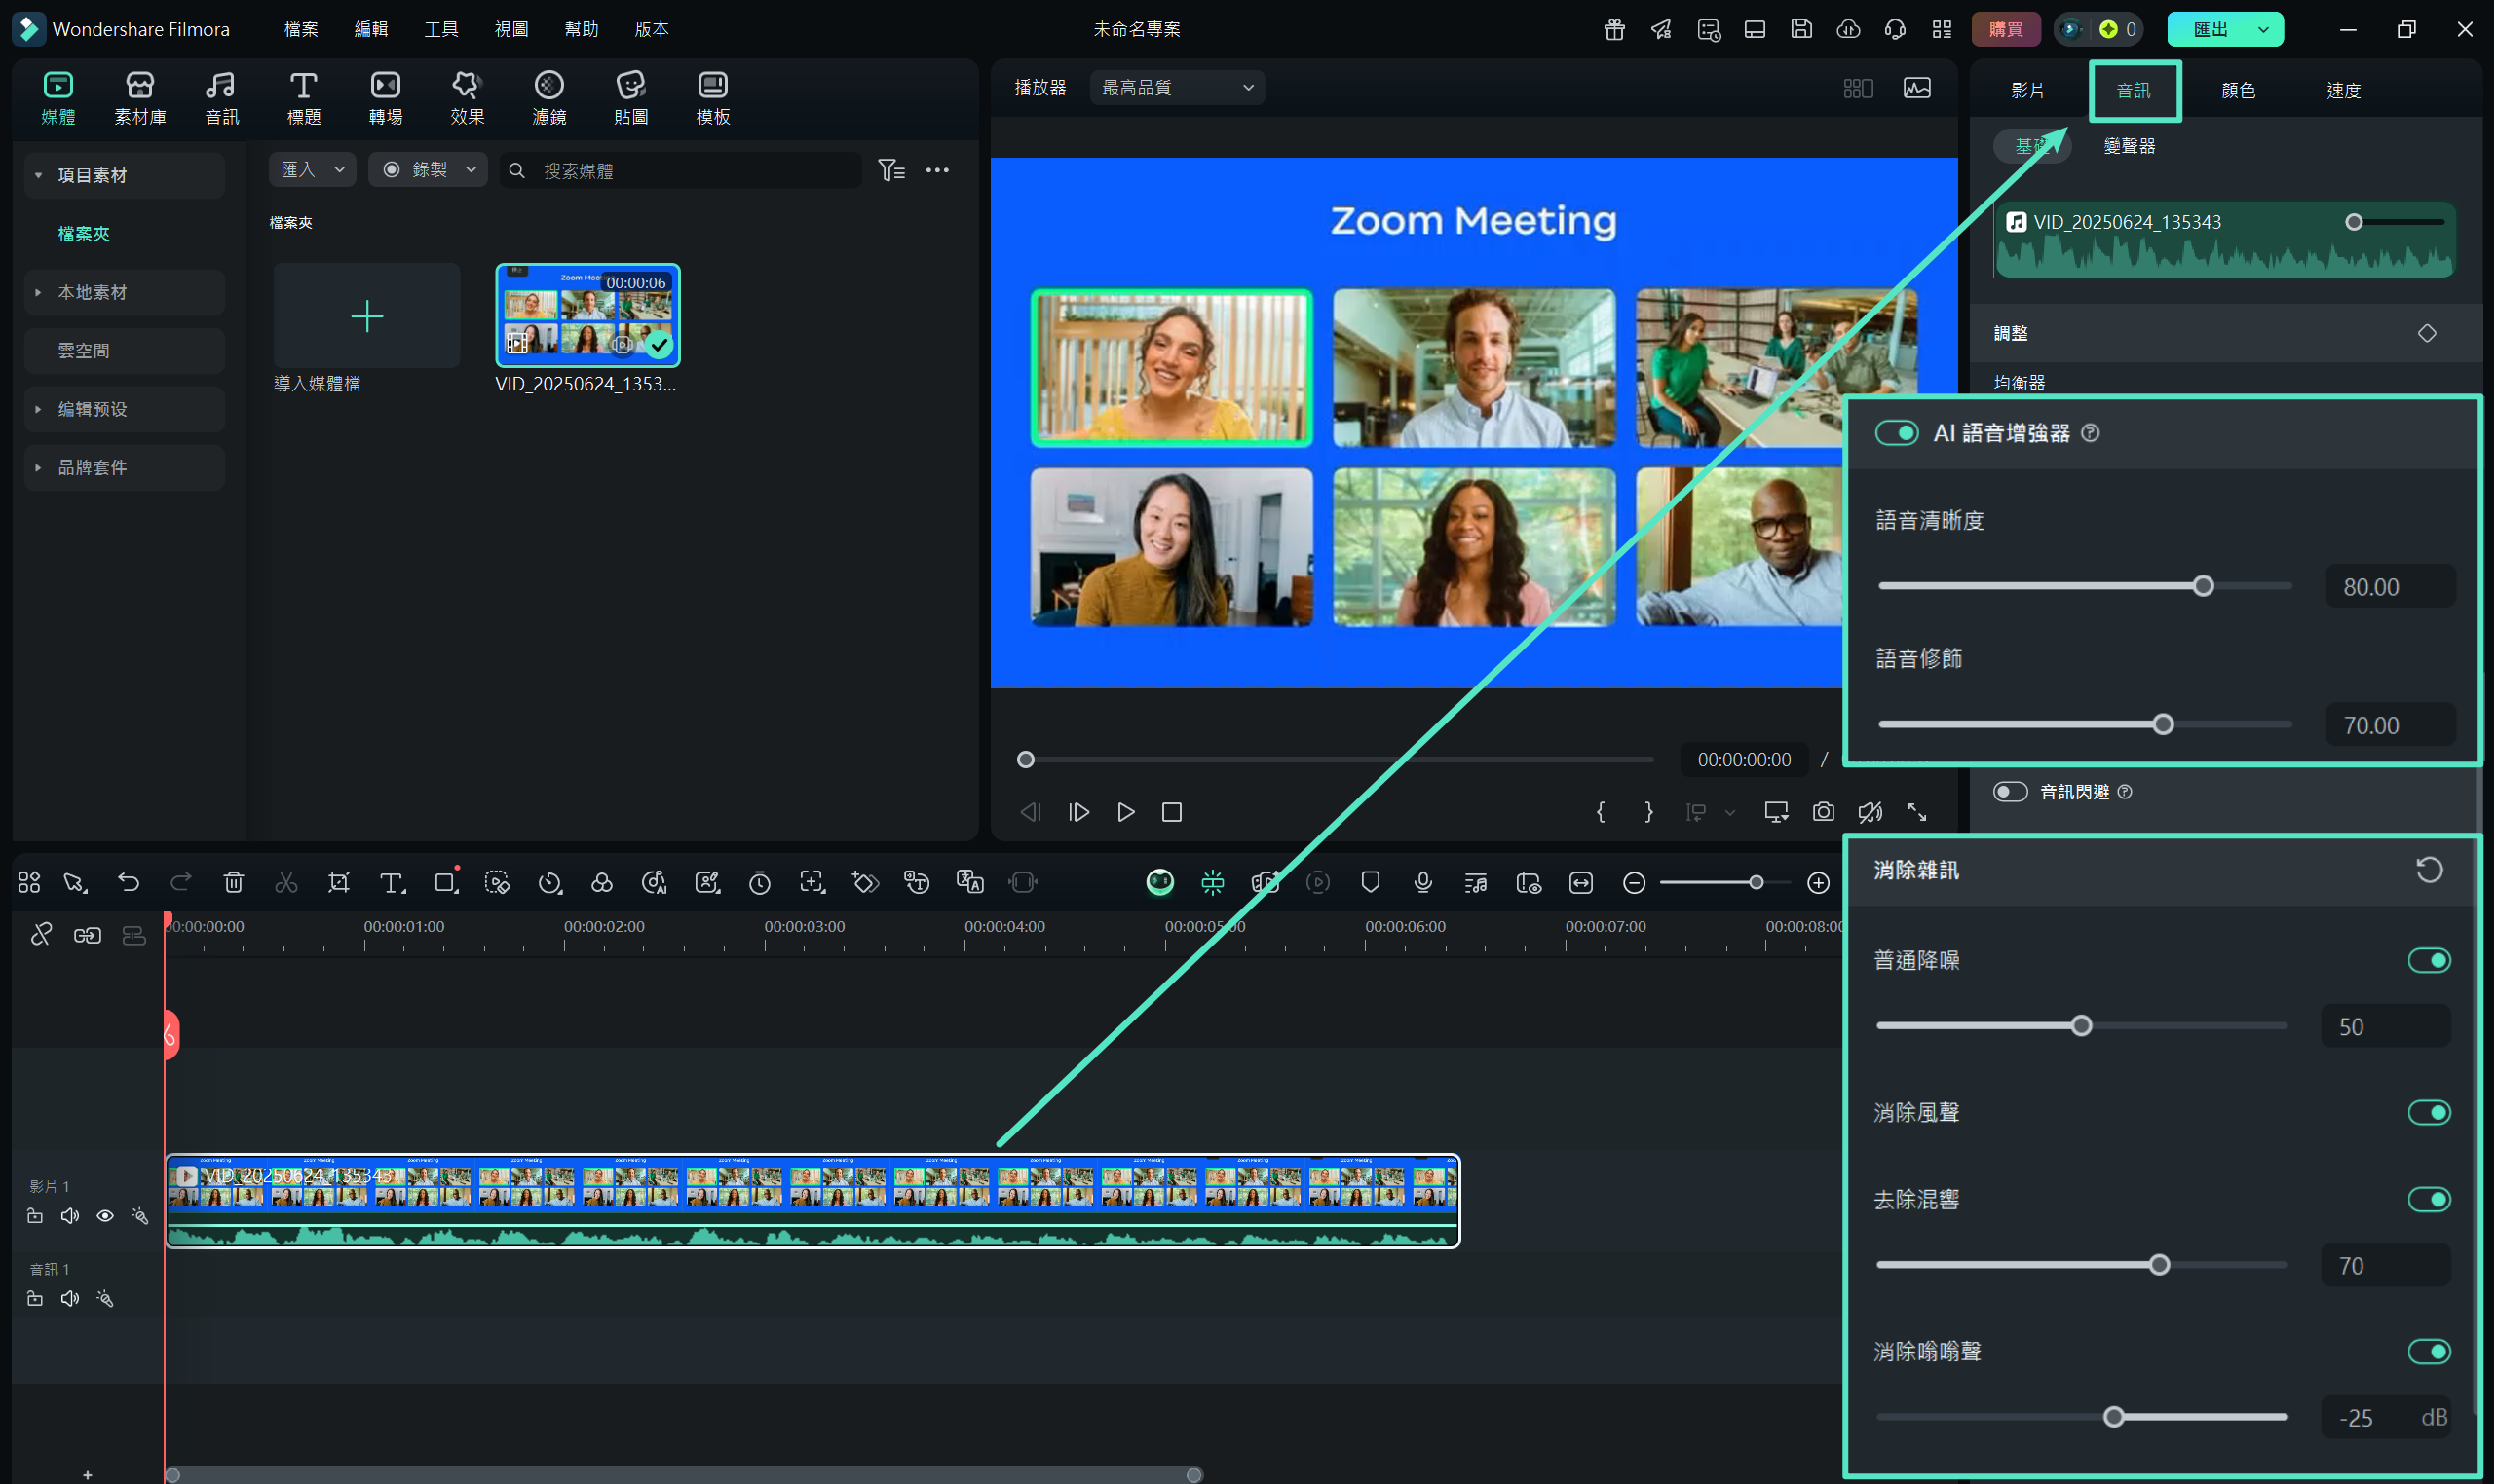Open the 媒體 media panel

pyautogui.click(x=58, y=98)
